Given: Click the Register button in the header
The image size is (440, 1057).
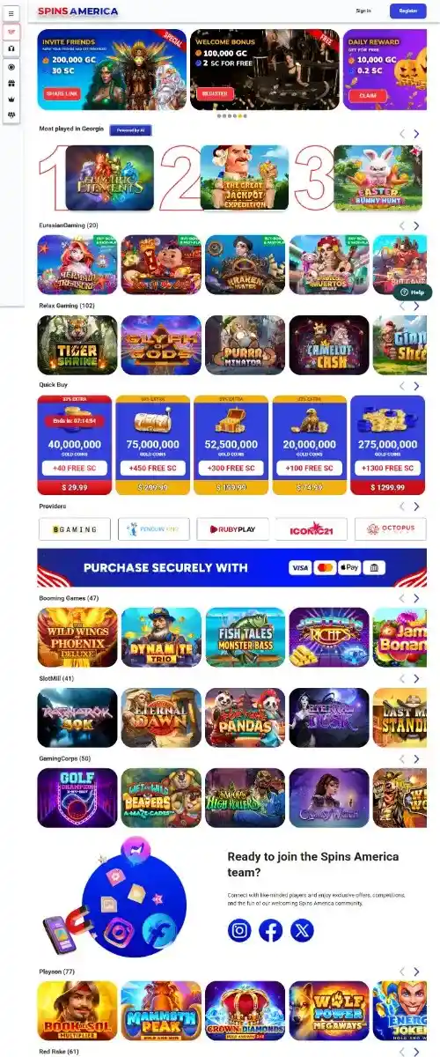Looking at the screenshot, I should point(407,11).
